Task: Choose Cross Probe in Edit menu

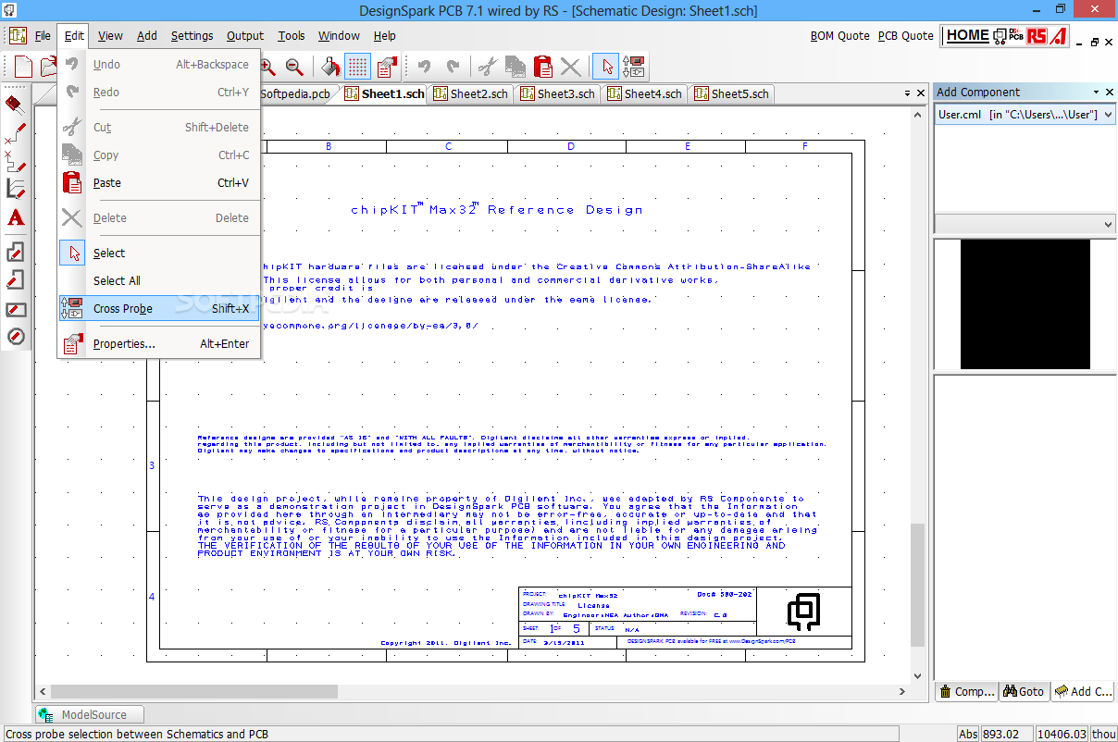Action: pyautogui.click(x=159, y=309)
